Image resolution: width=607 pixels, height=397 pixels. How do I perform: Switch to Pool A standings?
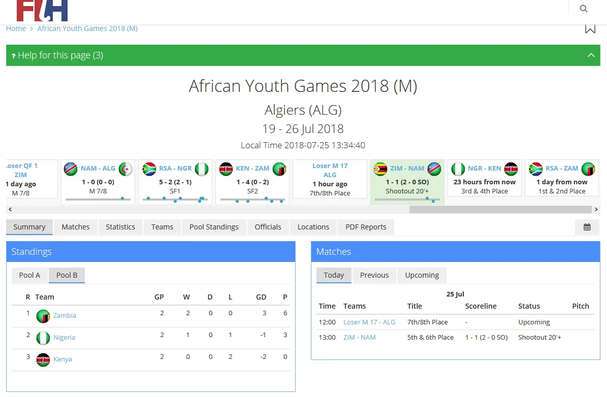(x=29, y=275)
